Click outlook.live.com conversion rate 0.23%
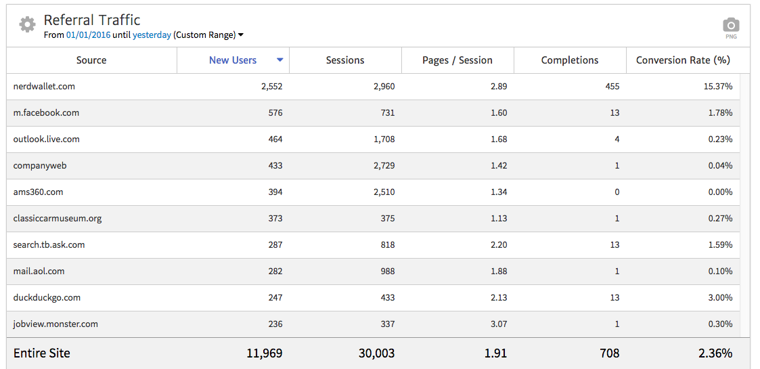The image size is (760, 369). tap(721, 139)
